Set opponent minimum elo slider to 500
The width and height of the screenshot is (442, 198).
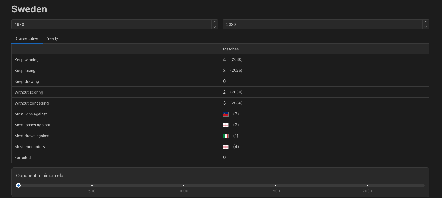92,185
